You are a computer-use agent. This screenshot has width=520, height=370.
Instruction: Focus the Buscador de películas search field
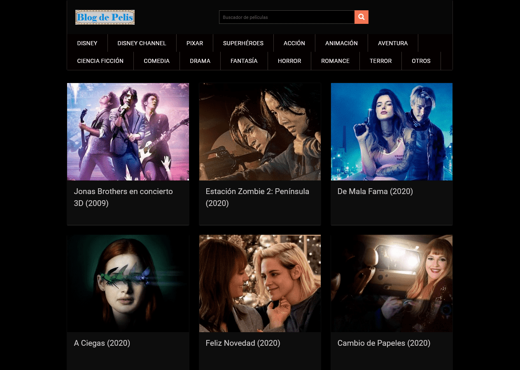pyautogui.click(x=287, y=17)
